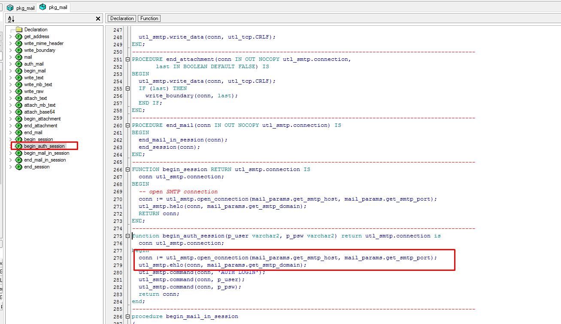Select begin_session in the procedure list
The width and height of the screenshot is (561, 324).
pyautogui.click(x=39, y=139)
